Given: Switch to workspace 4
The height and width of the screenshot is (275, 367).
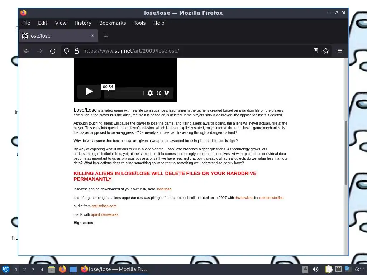Looking at the screenshot, I should point(42,270).
